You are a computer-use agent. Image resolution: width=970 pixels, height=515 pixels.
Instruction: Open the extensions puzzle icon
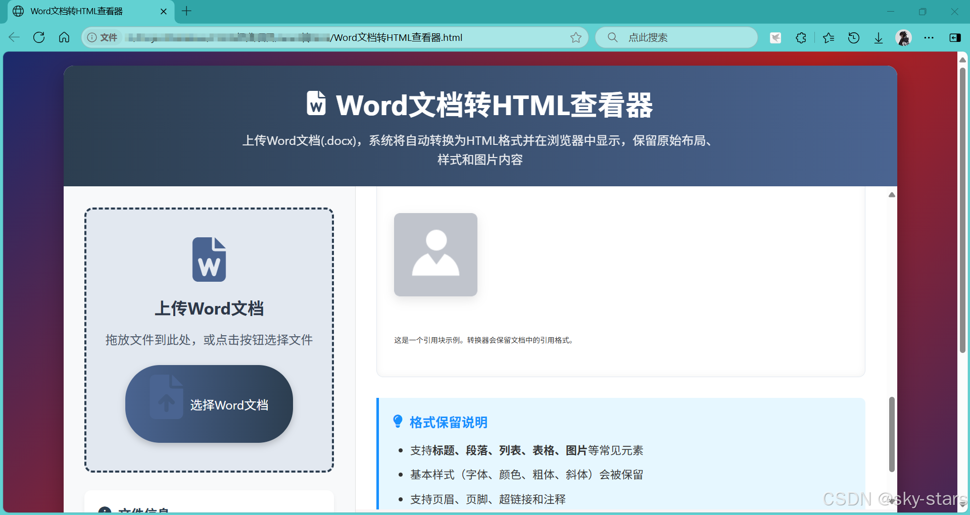pyautogui.click(x=801, y=37)
